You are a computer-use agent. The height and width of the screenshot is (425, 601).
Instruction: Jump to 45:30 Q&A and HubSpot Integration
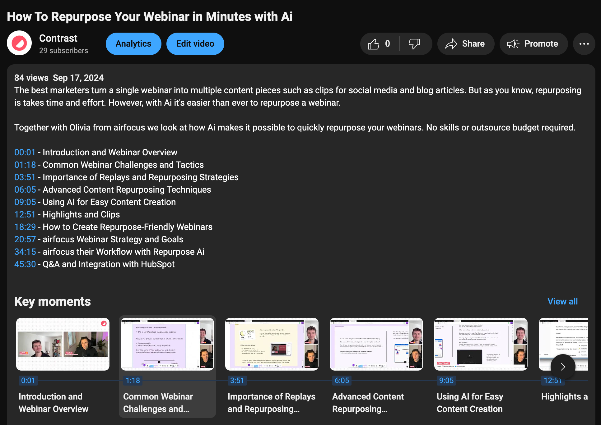tap(24, 264)
